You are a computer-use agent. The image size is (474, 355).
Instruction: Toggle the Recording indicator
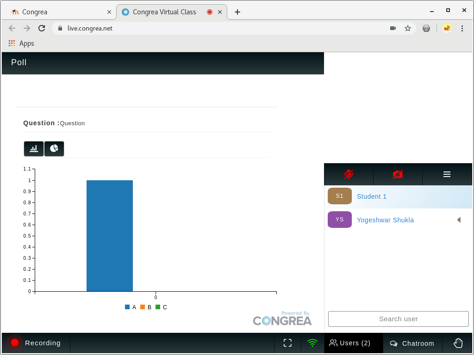35,343
